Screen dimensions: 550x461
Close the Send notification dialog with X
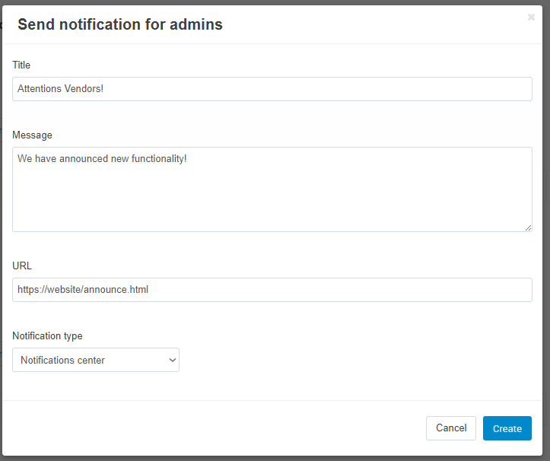point(531,17)
